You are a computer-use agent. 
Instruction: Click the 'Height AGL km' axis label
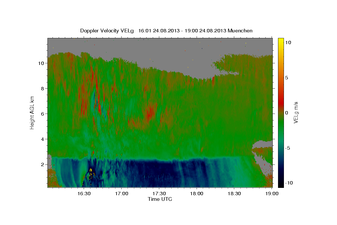point(32,112)
